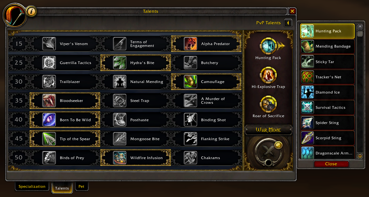
Task: Pick the Steel Trap talent icon
Action: (119, 101)
